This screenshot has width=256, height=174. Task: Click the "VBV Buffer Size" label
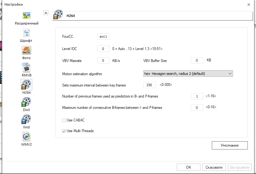click(155, 61)
